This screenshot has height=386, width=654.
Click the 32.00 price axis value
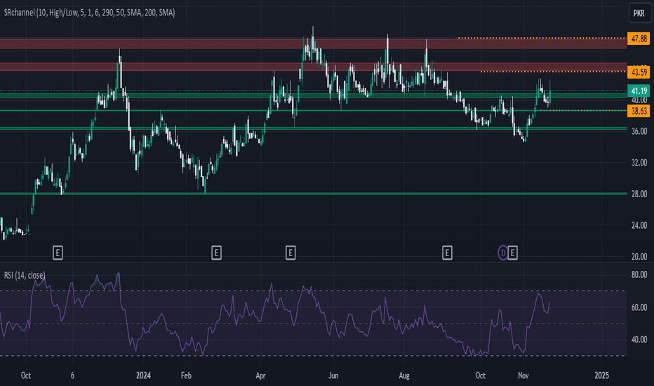pyautogui.click(x=639, y=162)
